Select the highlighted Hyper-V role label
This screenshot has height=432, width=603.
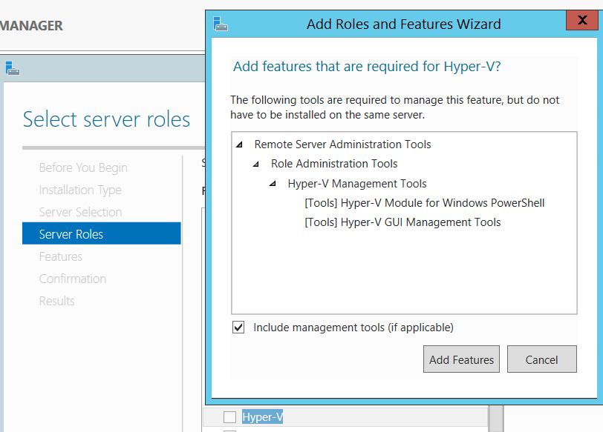pyautogui.click(x=263, y=417)
